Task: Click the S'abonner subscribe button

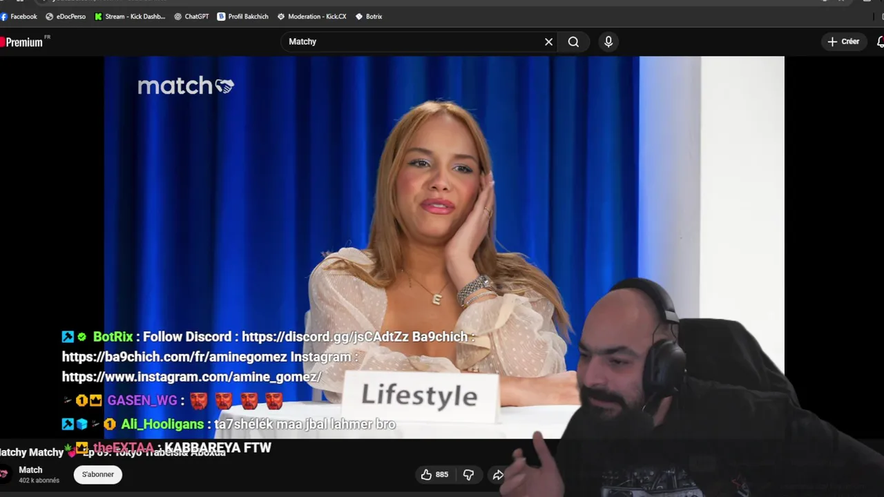Action: click(98, 474)
